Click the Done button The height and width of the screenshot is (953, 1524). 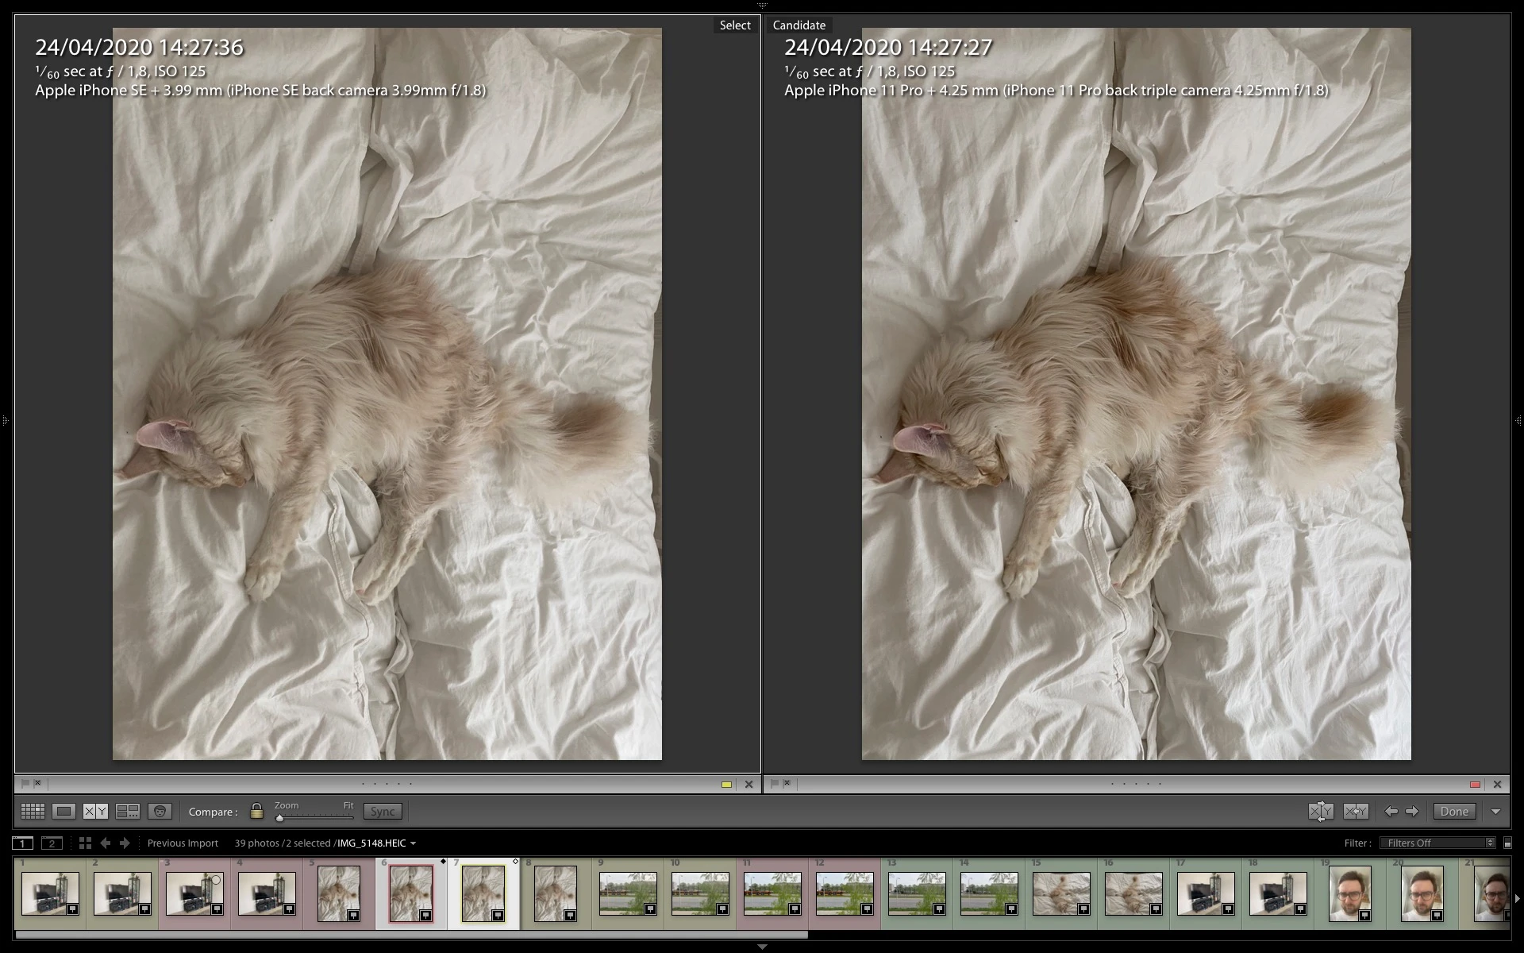click(x=1454, y=811)
